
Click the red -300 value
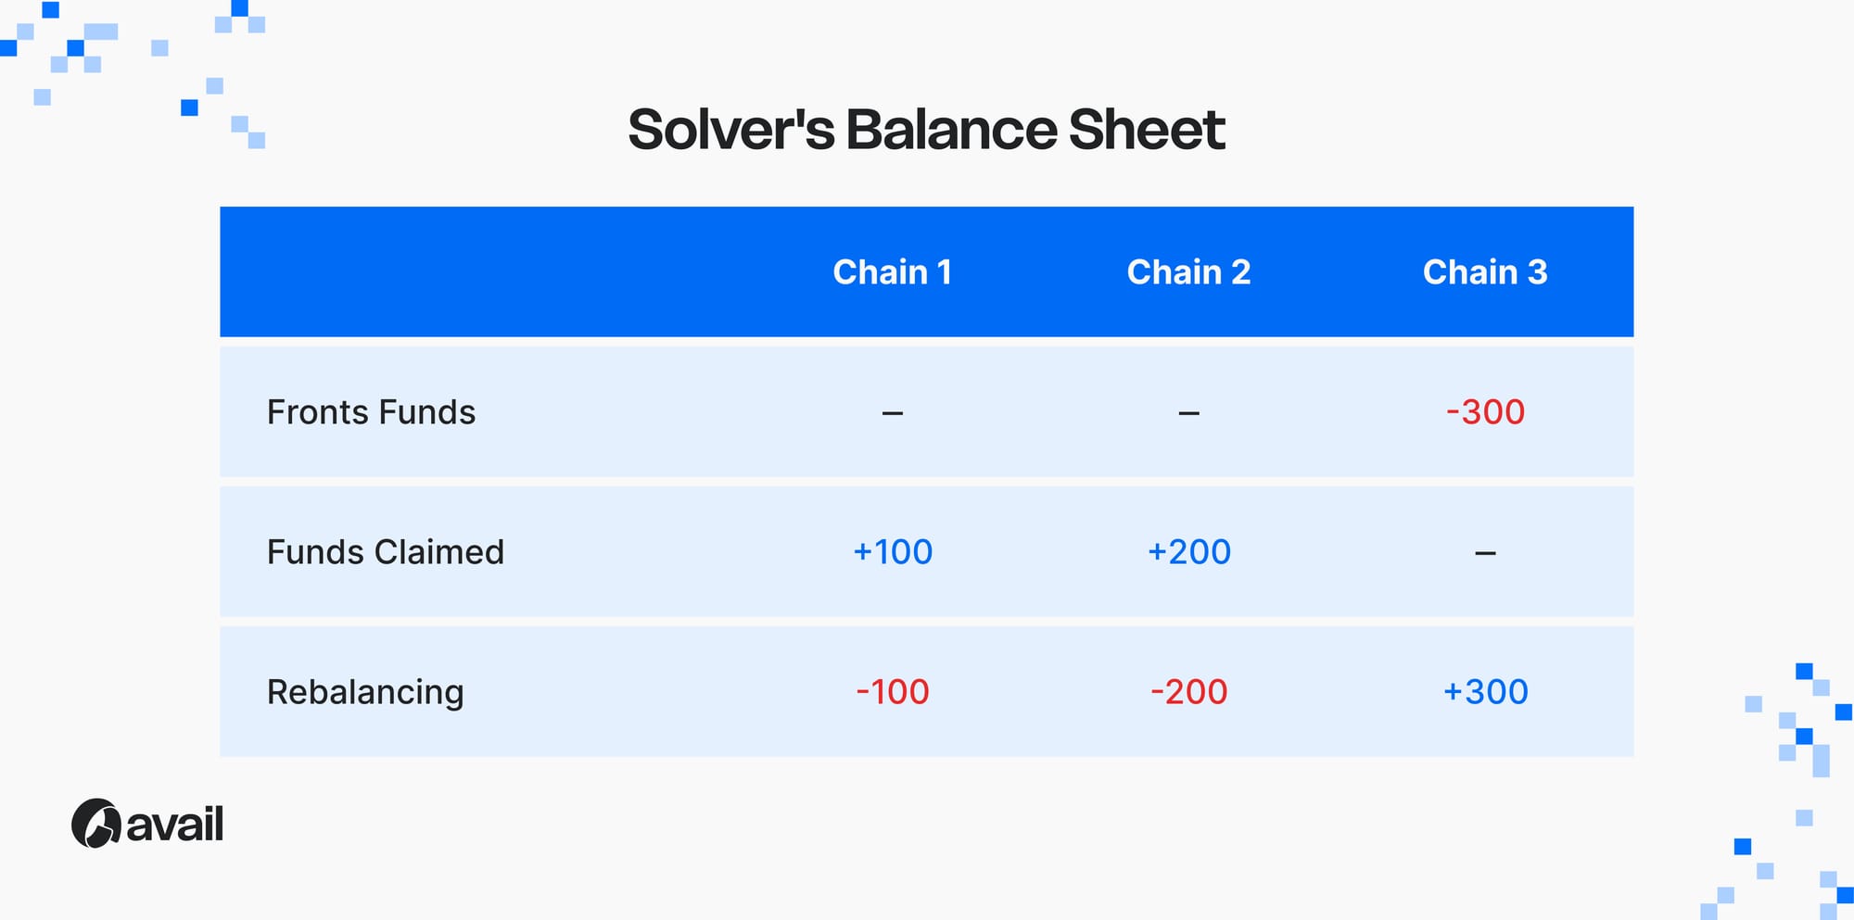point(1485,412)
